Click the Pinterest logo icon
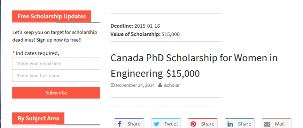Image resolution: width=303 pixels, height=128 pixels. [x=193, y=124]
